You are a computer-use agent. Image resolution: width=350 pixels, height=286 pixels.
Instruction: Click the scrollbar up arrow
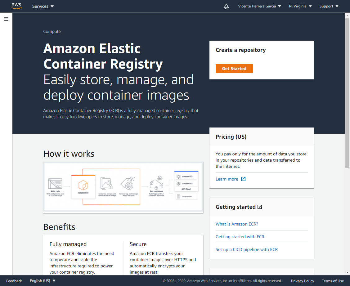pos(347,16)
